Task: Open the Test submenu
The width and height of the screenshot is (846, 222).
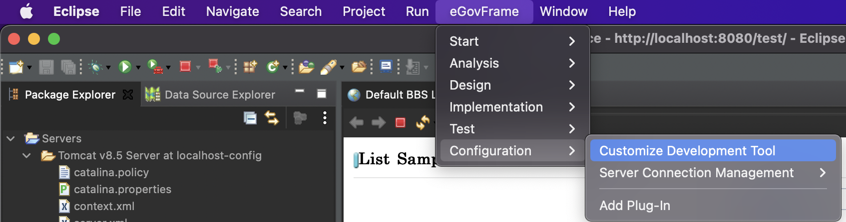Action: (513, 129)
